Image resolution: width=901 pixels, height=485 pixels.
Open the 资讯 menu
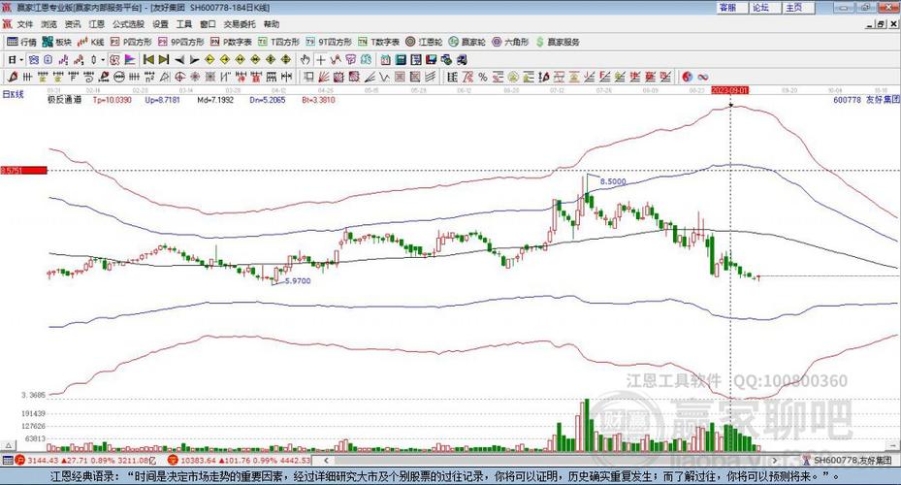(x=73, y=24)
